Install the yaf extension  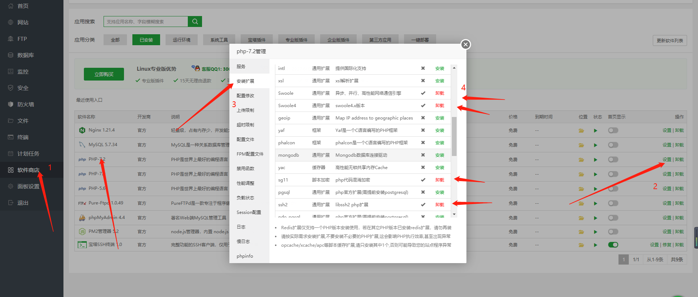(x=440, y=130)
